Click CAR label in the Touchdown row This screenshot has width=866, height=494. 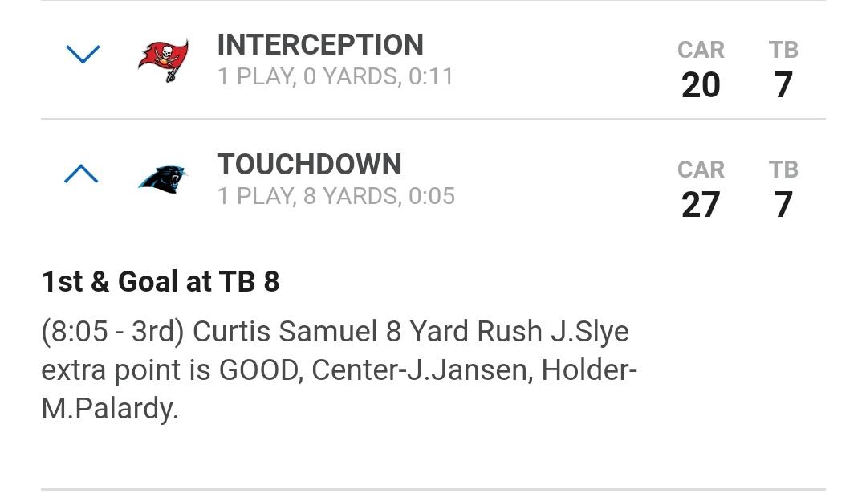point(701,169)
